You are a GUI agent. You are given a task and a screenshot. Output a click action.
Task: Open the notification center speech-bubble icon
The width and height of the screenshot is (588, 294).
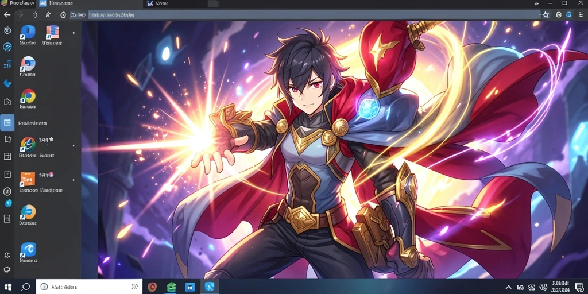(579, 287)
